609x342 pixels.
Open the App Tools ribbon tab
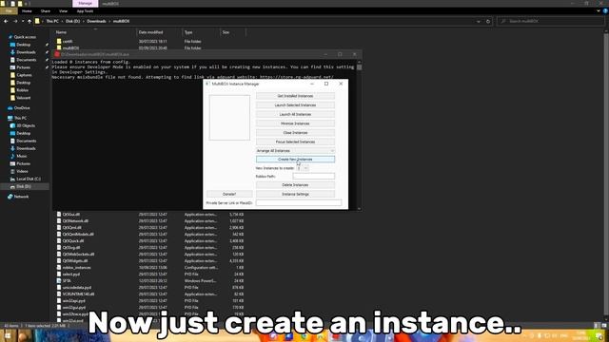coord(85,11)
